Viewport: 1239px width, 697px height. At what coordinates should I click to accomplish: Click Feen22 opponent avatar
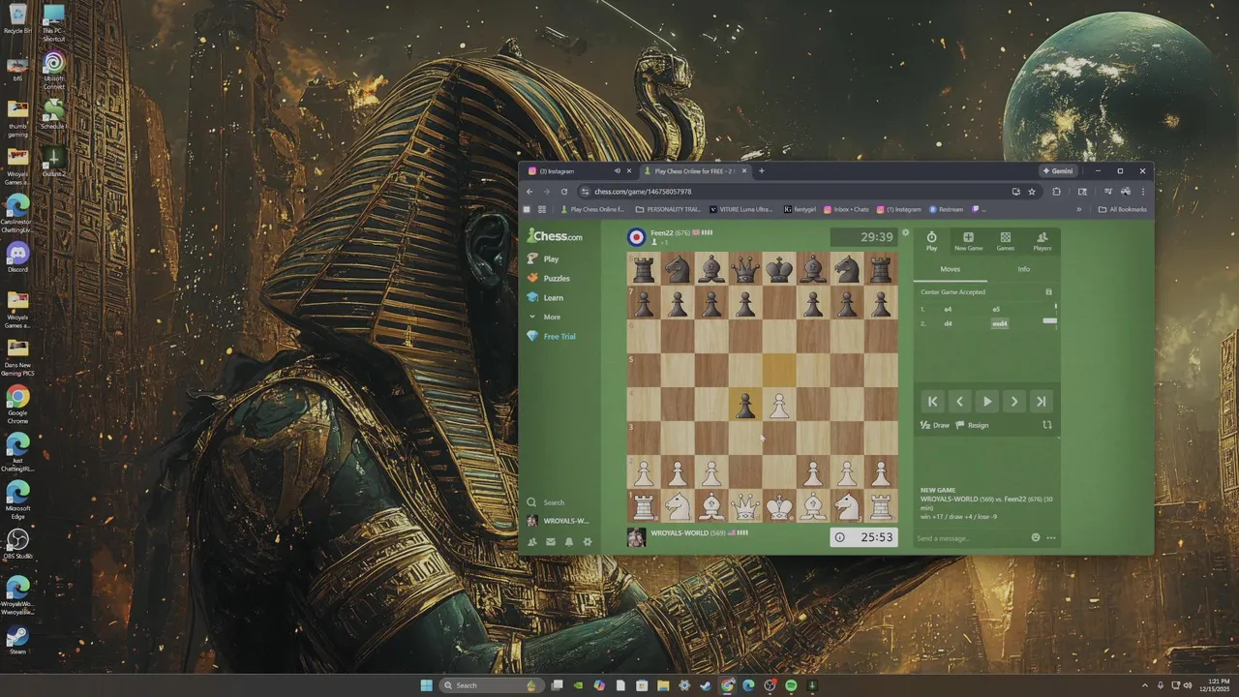pos(636,237)
